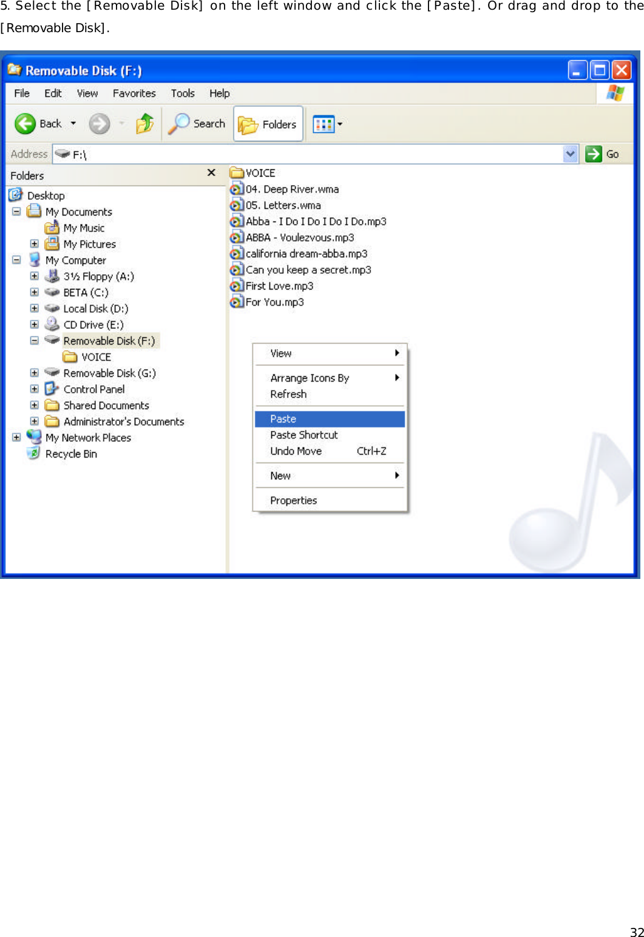644x937 pixels.
Task: Open the File menu
Action: tap(22, 93)
